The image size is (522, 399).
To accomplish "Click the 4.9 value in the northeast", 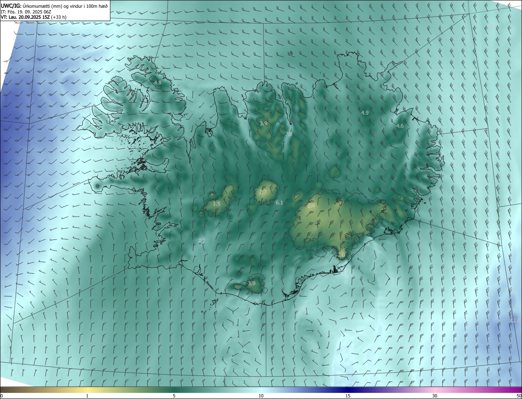I will [365, 113].
